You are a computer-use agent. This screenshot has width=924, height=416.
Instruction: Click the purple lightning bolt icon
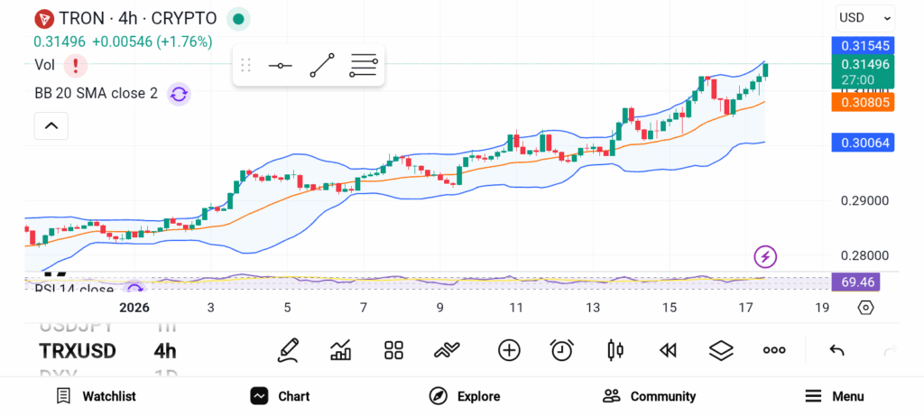pyautogui.click(x=765, y=257)
